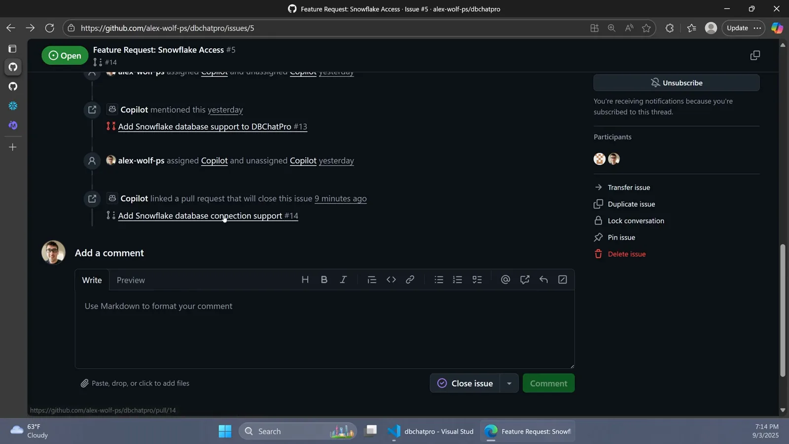
Task: Open 'Add Snowflake database support to DBChatPro #13' link
Action: click(213, 127)
